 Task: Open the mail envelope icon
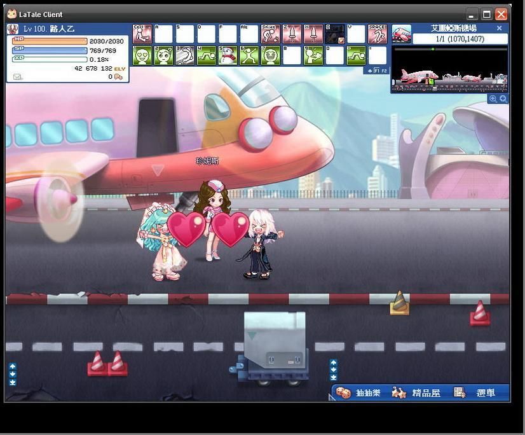17,77
